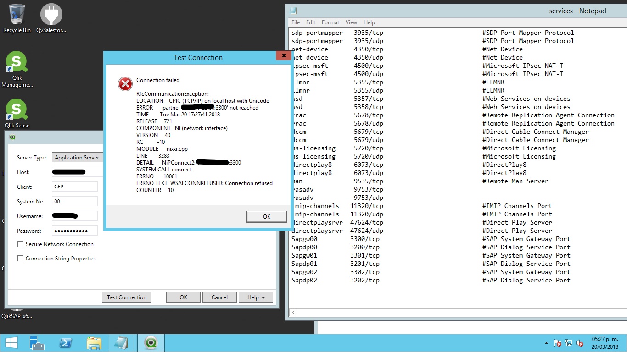This screenshot has width=627, height=352.
Task: Open PowerShell from the taskbar
Action: 66,343
